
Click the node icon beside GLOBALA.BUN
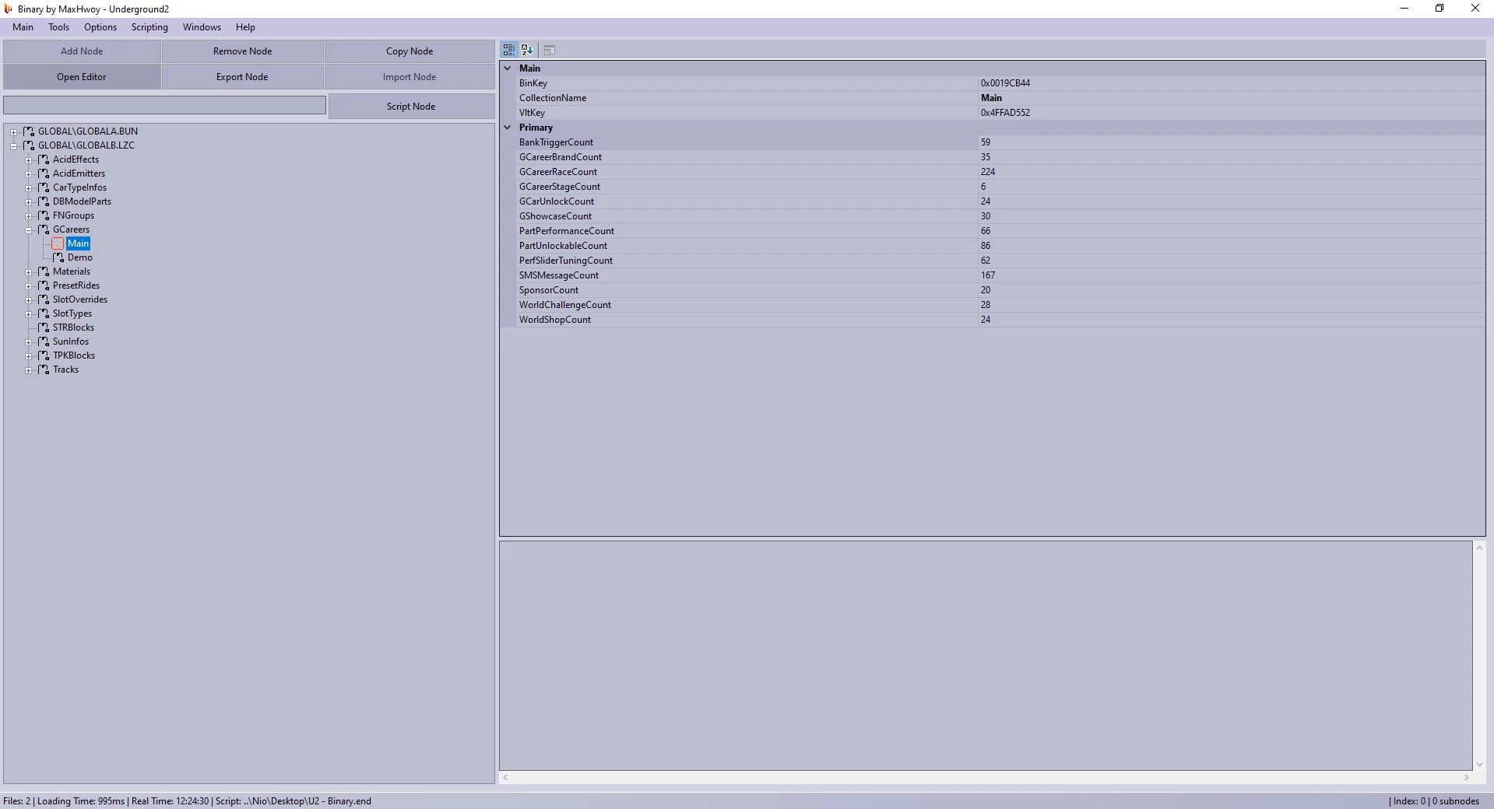[x=29, y=131]
